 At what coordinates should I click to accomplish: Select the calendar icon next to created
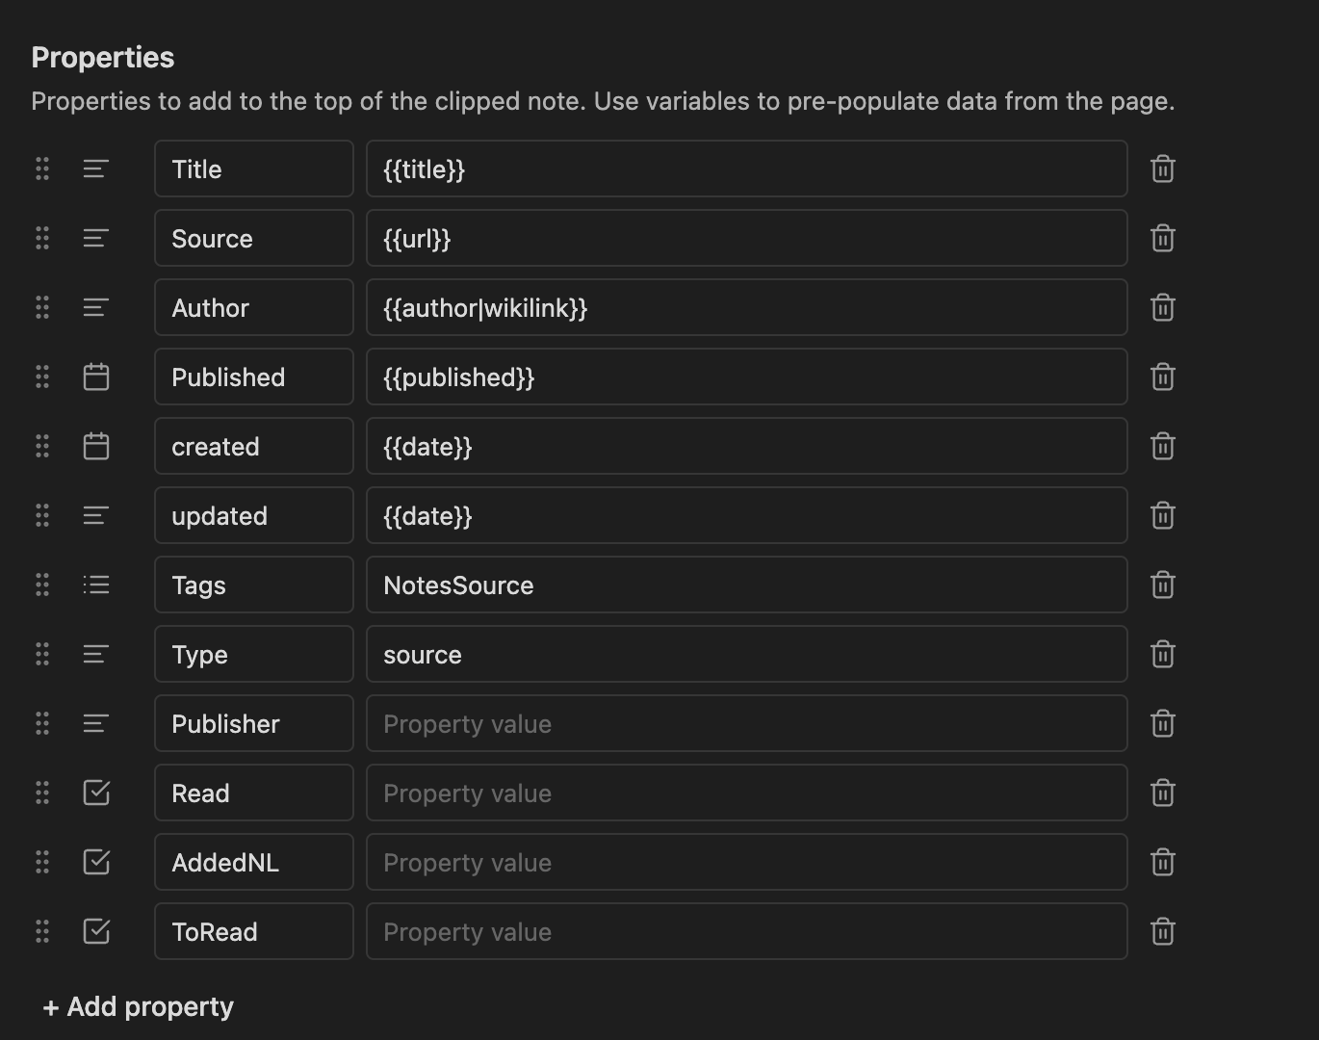95,446
